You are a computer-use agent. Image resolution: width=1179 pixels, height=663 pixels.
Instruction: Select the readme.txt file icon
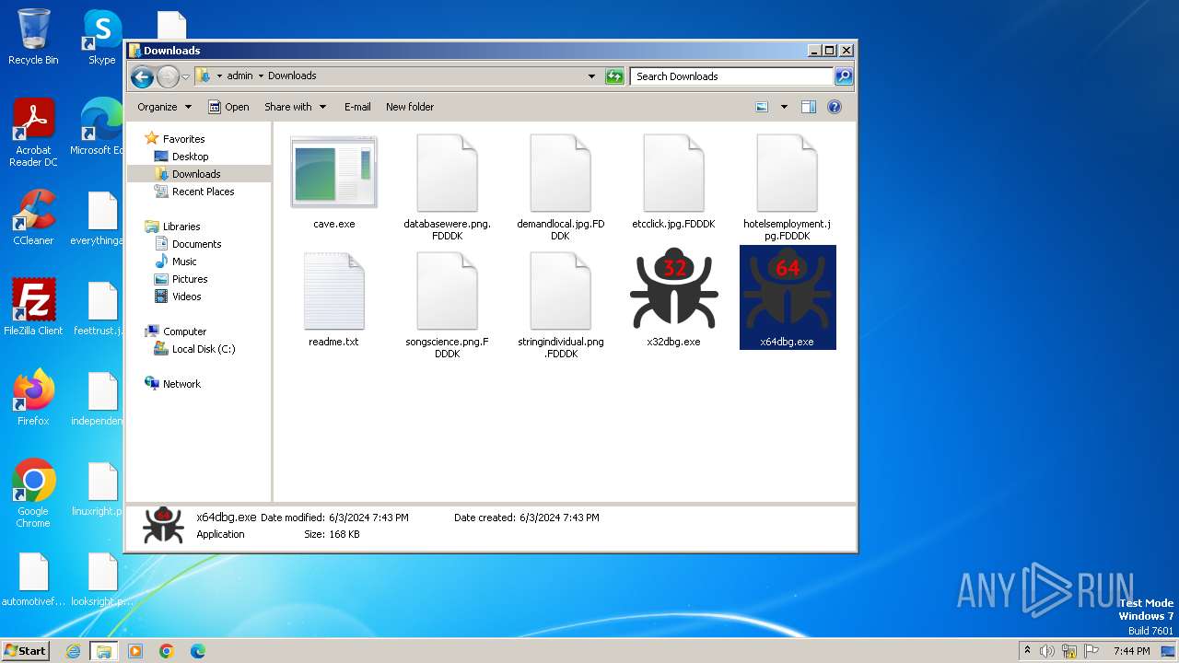pos(333,291)
